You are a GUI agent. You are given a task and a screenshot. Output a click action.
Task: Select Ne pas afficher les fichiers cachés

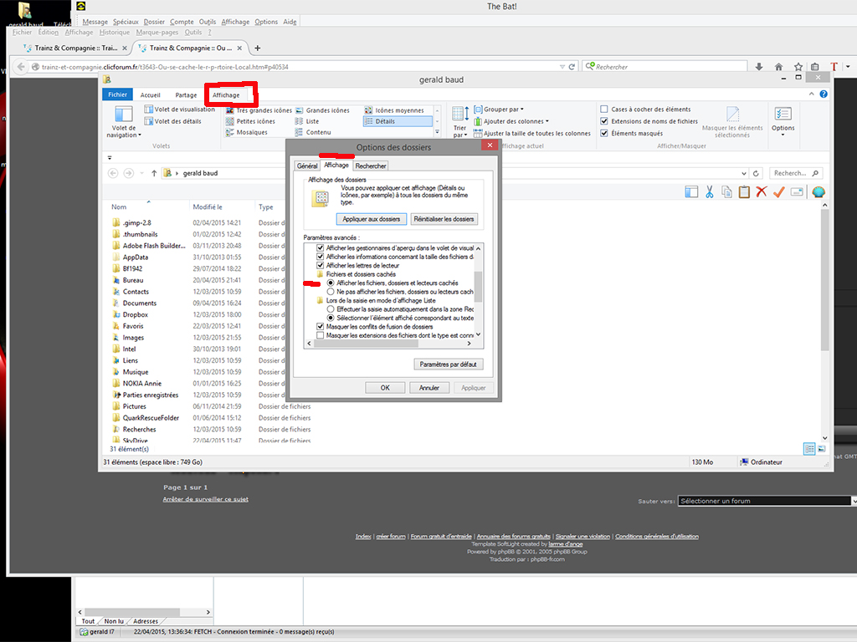(331, 292)
